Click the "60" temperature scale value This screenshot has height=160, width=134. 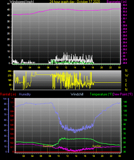(125, 138)
